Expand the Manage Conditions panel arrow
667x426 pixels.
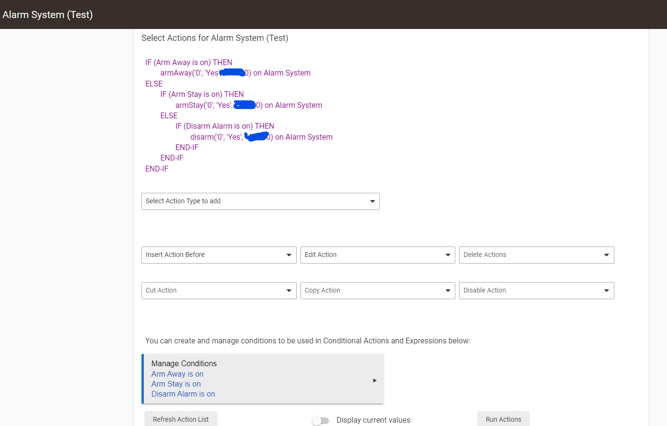pos(375,380)
